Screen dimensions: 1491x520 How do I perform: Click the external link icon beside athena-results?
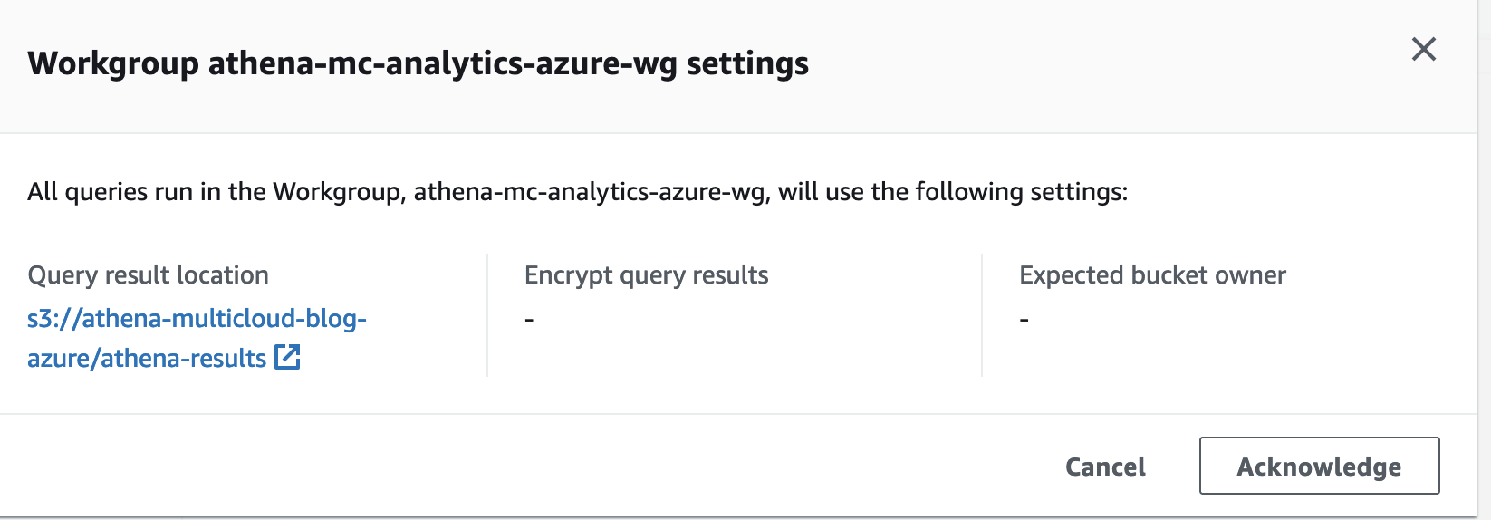point(287,358)
